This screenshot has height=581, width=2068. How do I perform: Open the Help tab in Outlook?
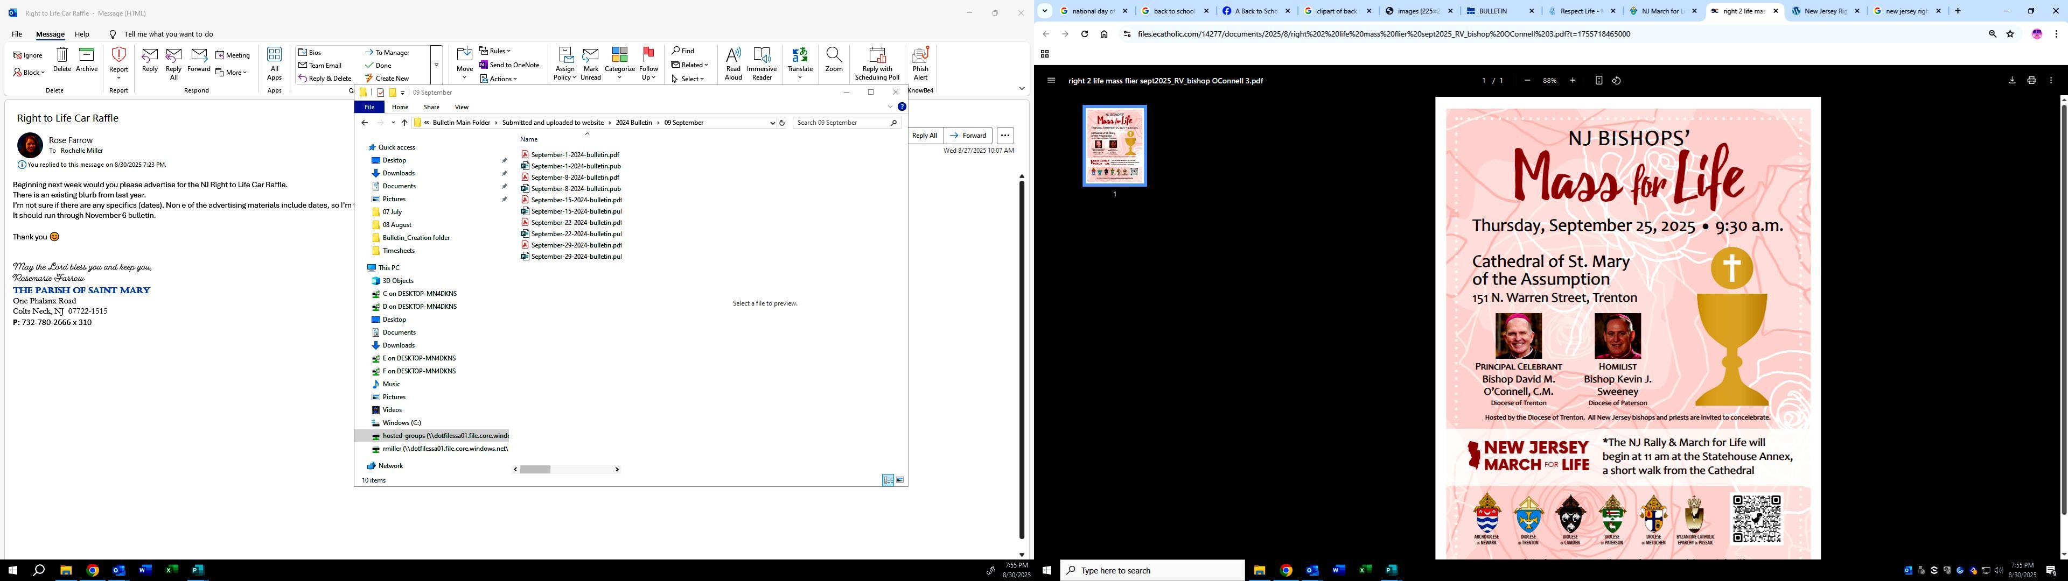tap(82, 34)
